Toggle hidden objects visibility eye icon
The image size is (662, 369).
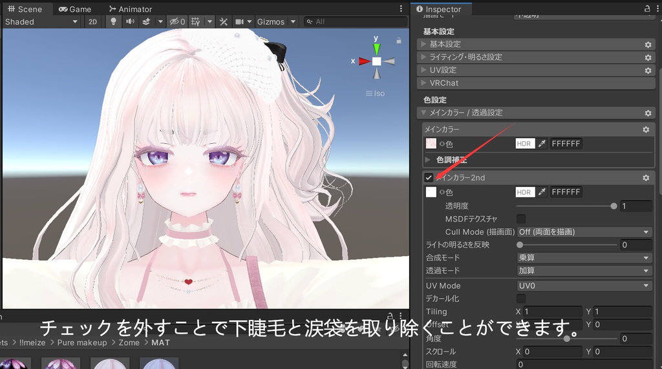point(177,21)
